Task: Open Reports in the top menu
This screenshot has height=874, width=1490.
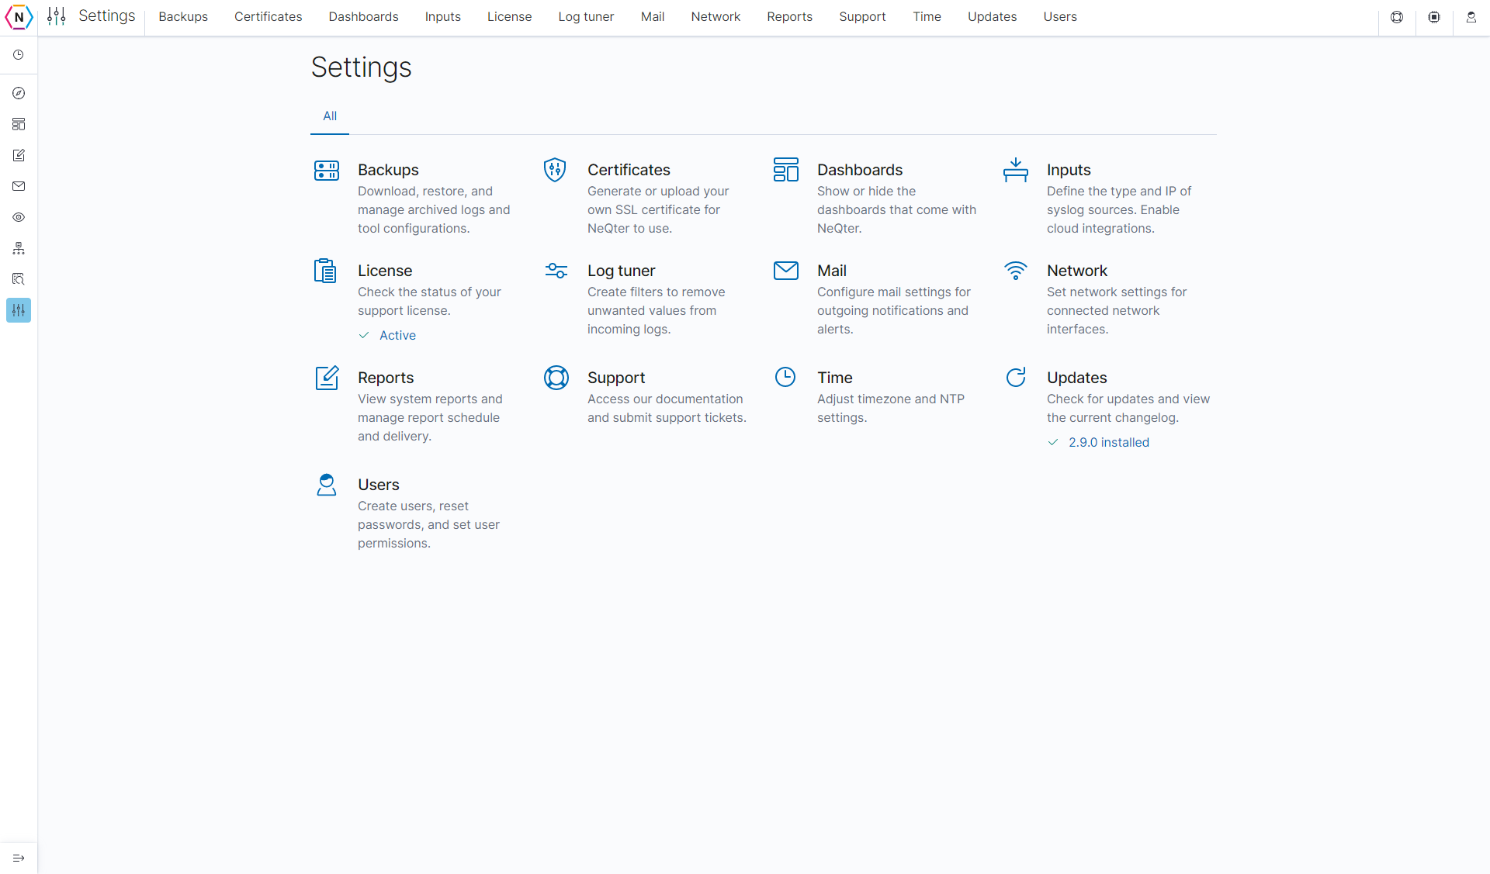Action: click(790, 17)
